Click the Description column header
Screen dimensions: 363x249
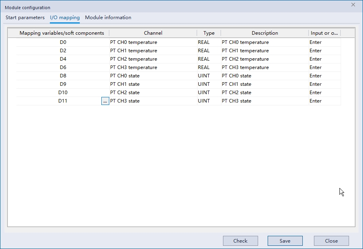(x=264, y=33)
